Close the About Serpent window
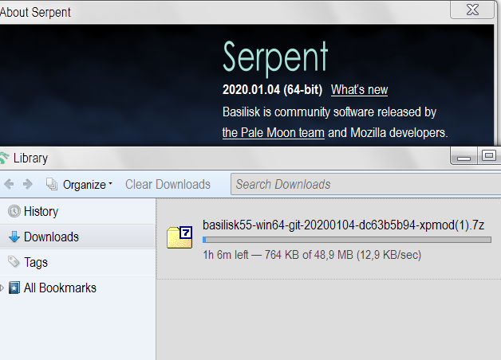 (472, 10)
